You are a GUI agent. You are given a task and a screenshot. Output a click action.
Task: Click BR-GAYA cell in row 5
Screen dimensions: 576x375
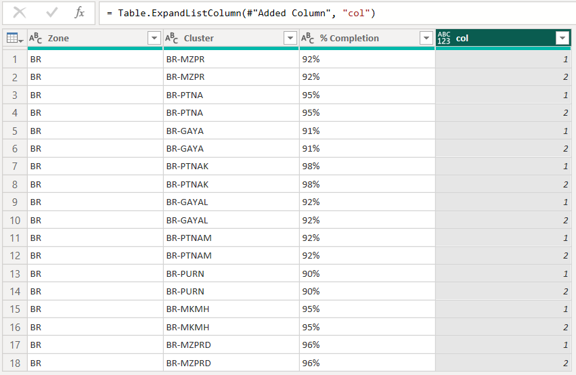coord(231,131)
